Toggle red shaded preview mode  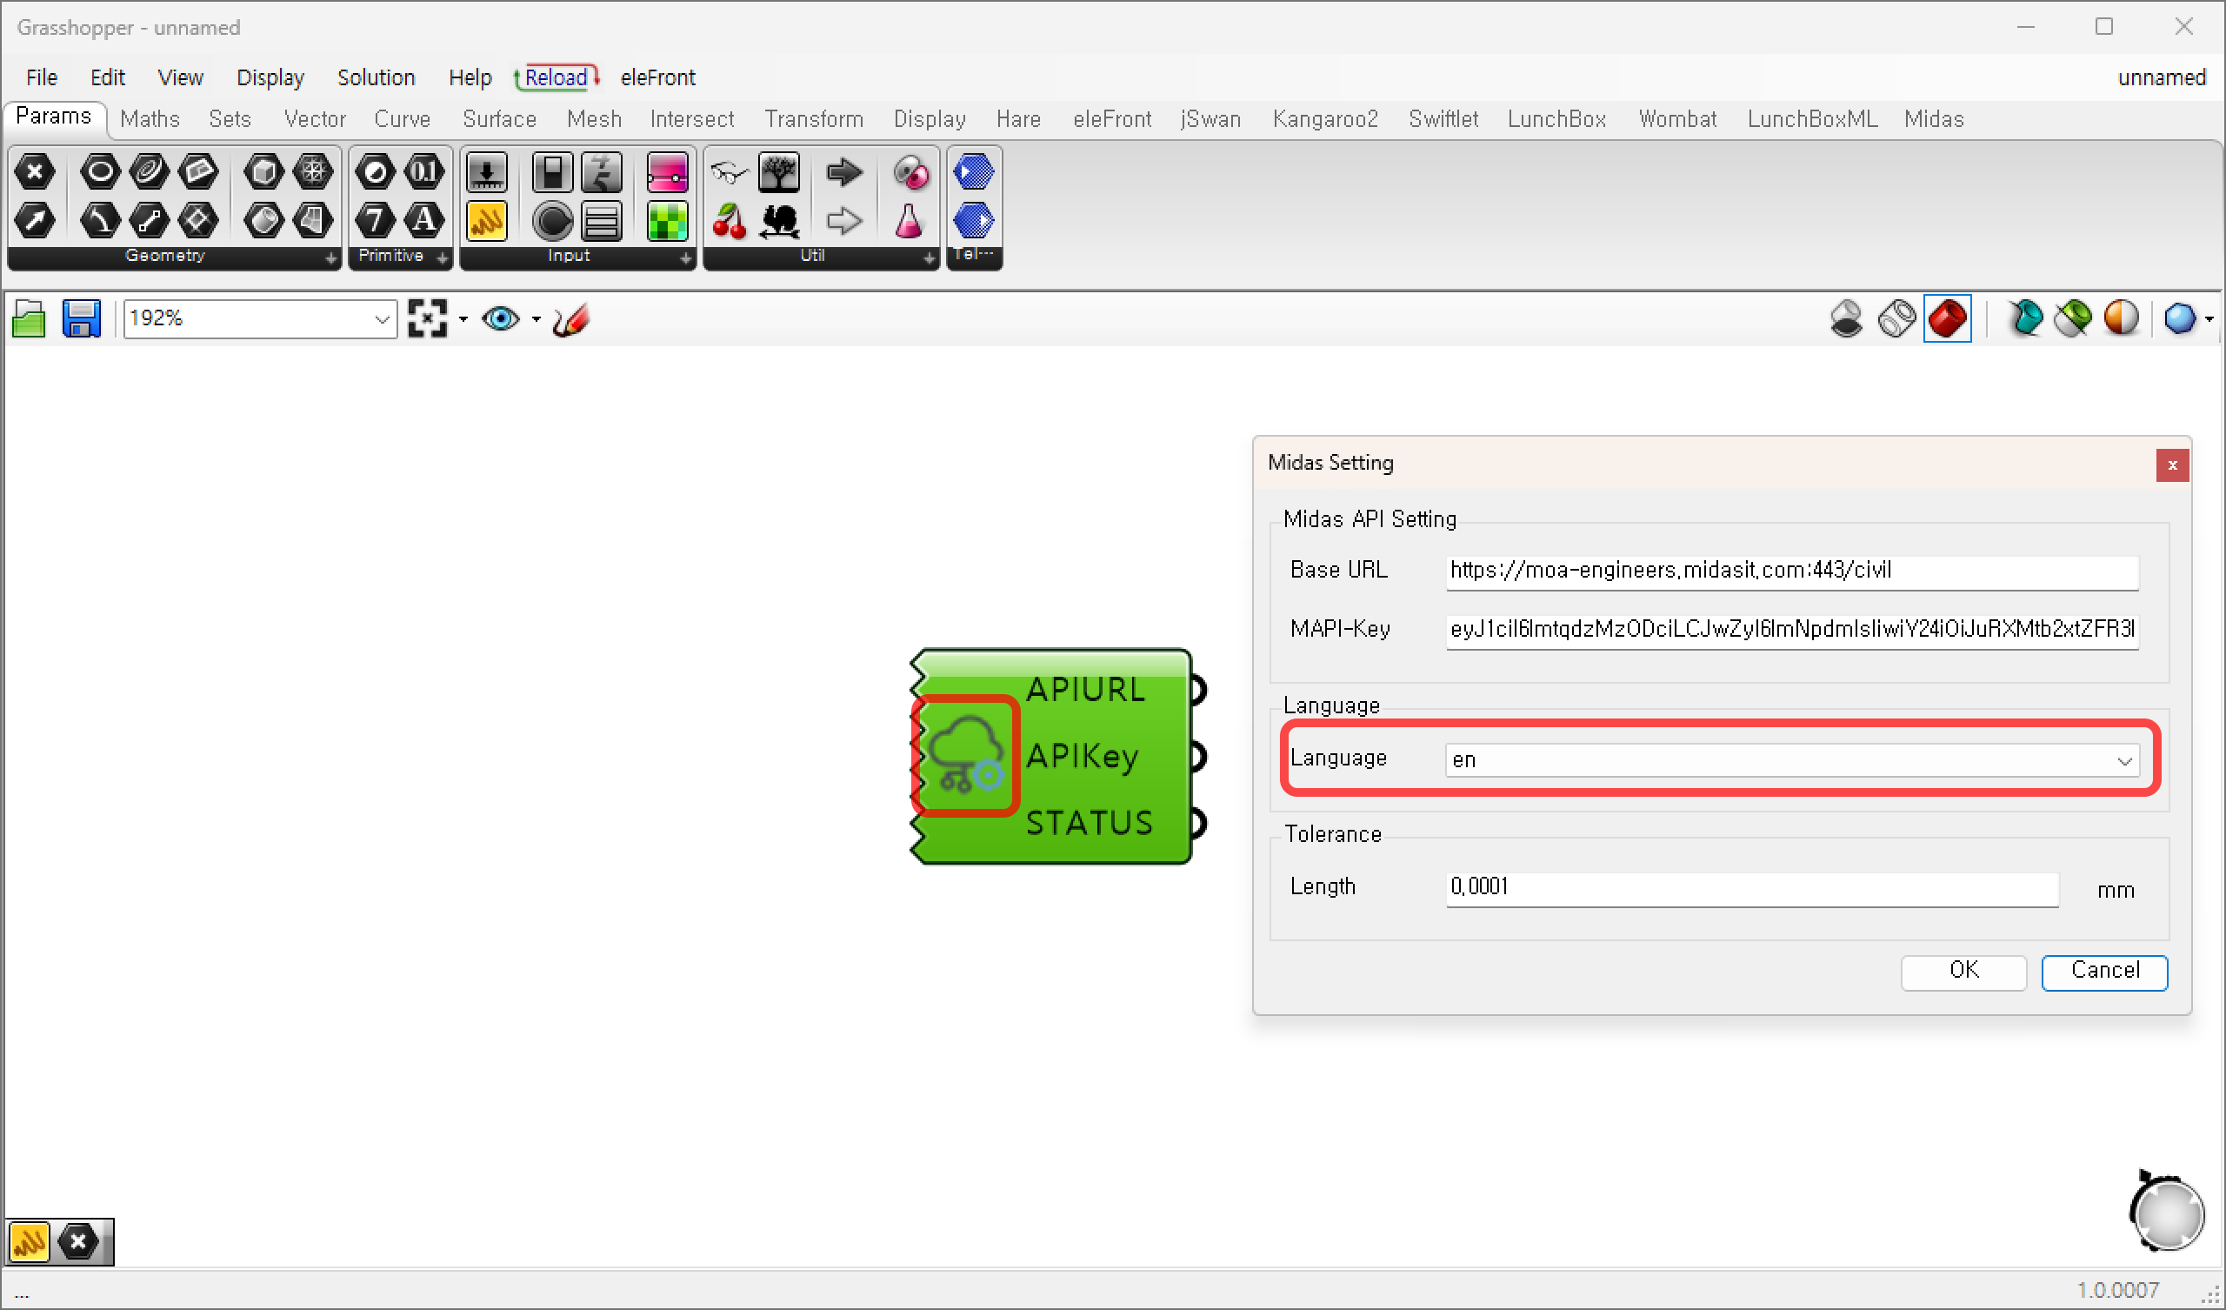point(1947,318)
